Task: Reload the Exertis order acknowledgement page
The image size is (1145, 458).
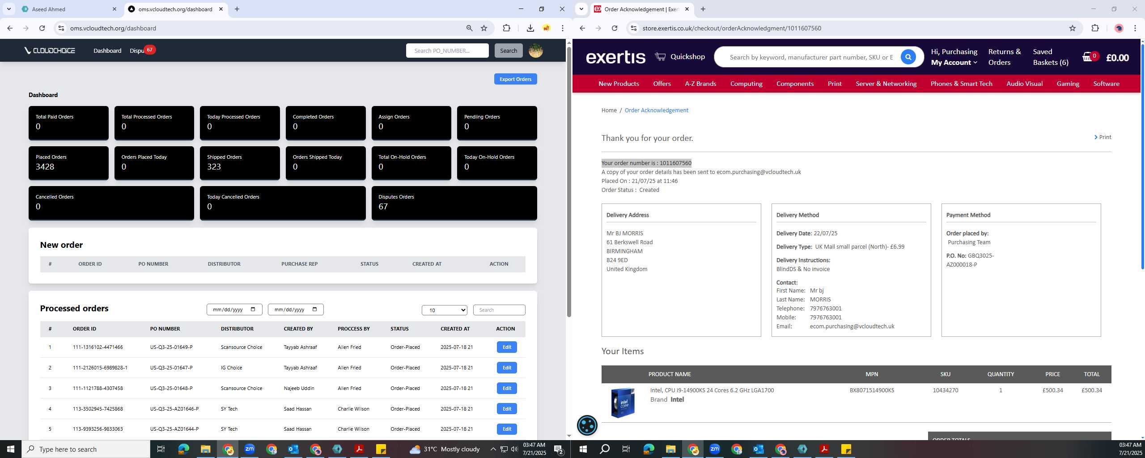Action: (x=615, y=28)
